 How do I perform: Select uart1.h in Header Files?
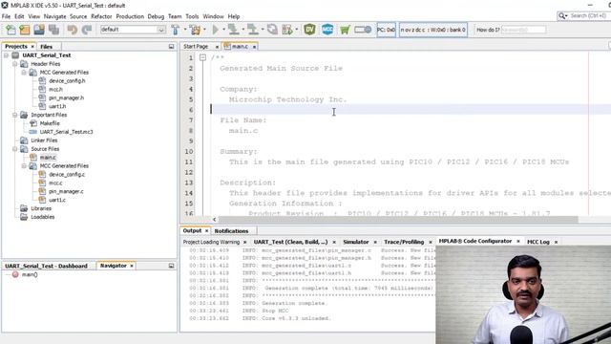coord(57,106)
